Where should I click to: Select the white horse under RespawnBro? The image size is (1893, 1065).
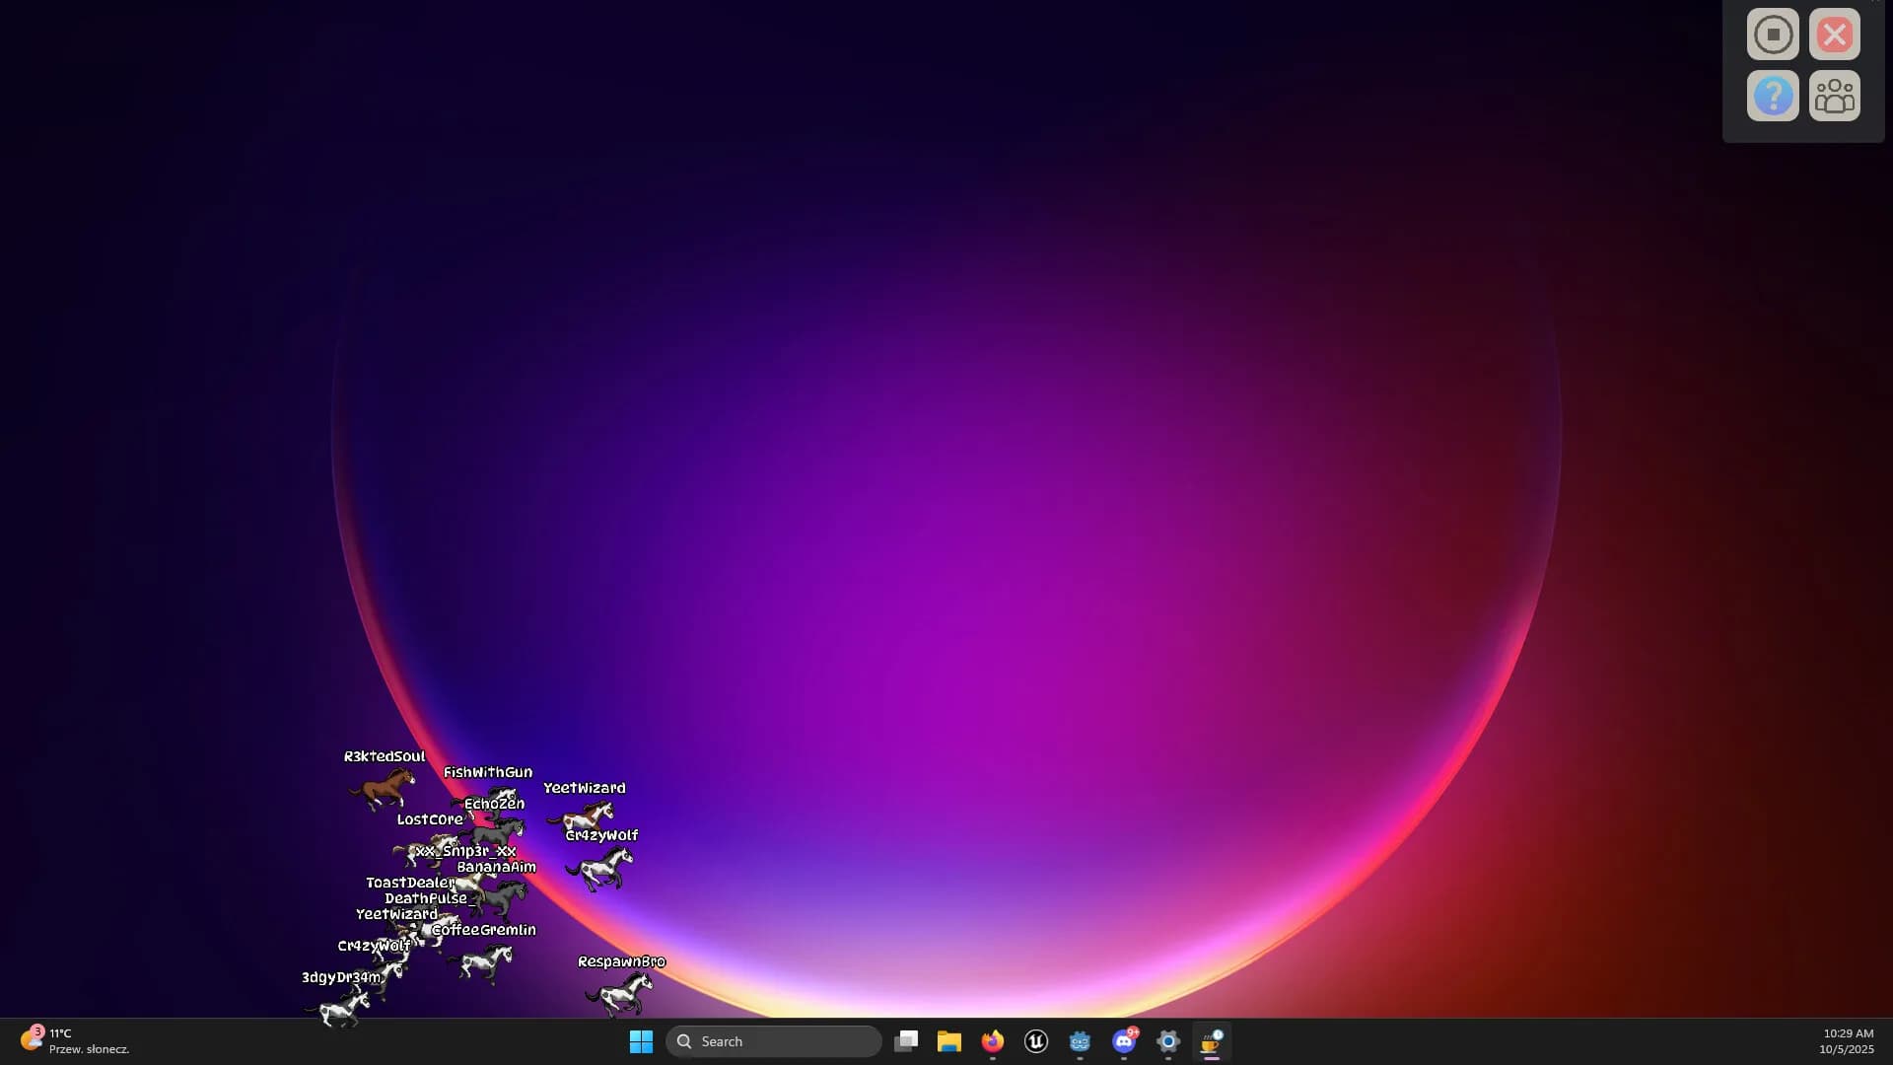[x=620, y=994]
